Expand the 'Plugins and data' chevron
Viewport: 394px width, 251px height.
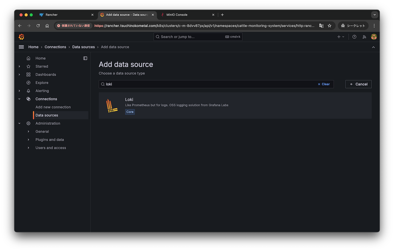[29, 140]
